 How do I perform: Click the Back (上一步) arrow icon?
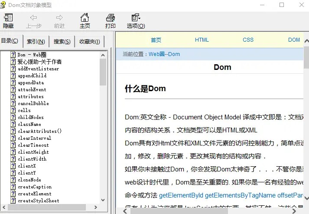pyautogui.click(x=33, y=18)
